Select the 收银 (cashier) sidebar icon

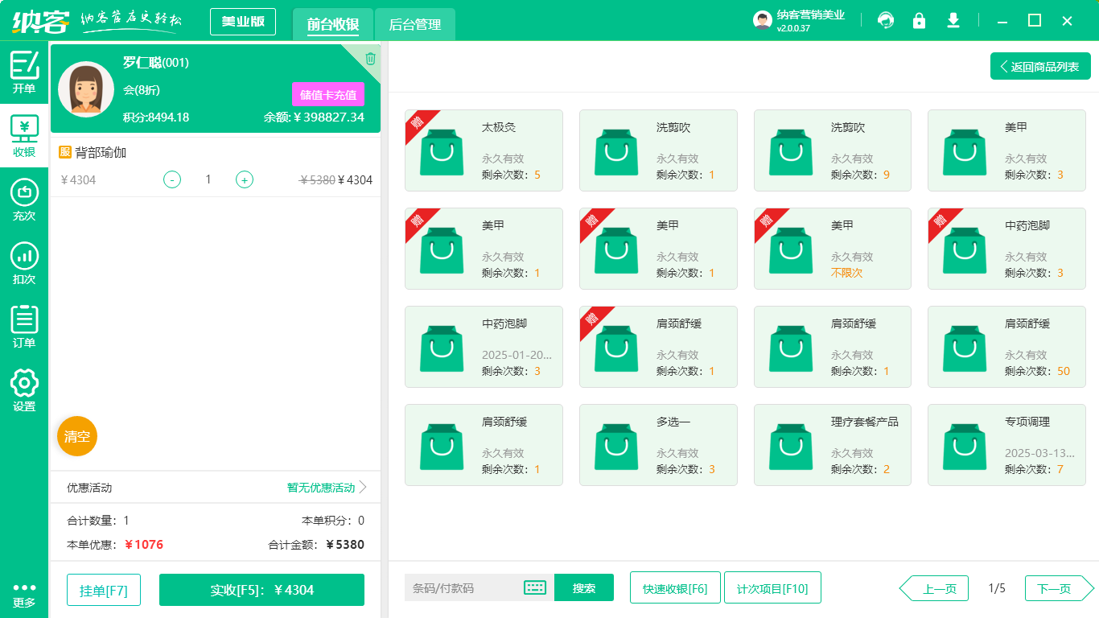pos(23,135)
